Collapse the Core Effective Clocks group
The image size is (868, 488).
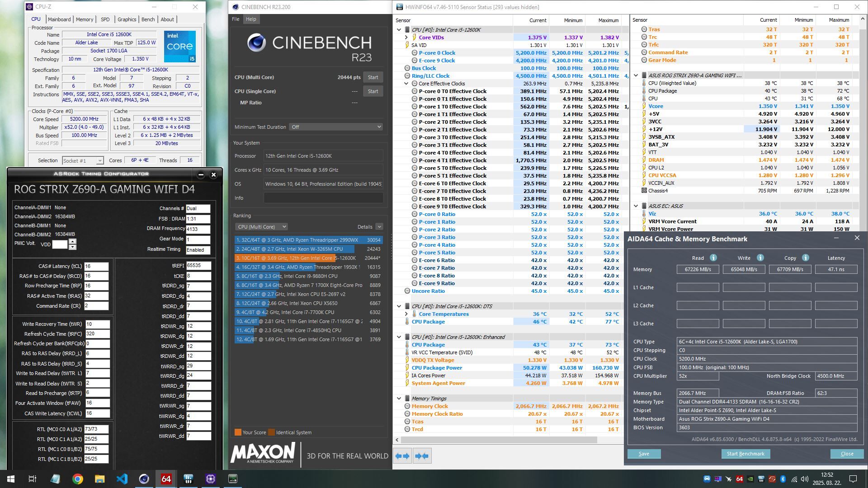pyautogui.click(x=406, y=84)
